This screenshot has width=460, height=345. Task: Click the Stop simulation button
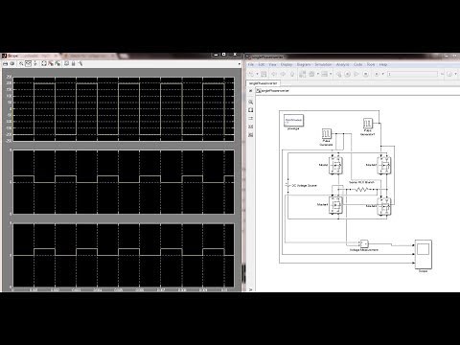pos(366,74)
